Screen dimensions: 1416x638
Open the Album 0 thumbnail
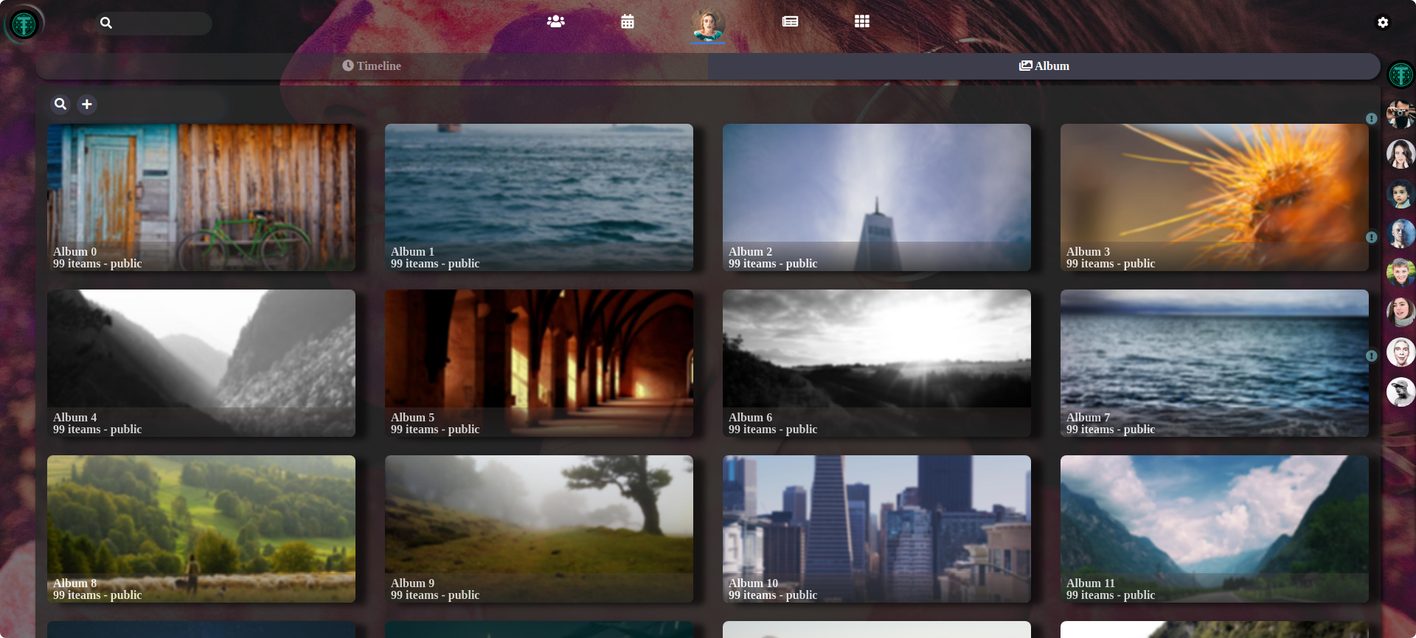(201, 197)
